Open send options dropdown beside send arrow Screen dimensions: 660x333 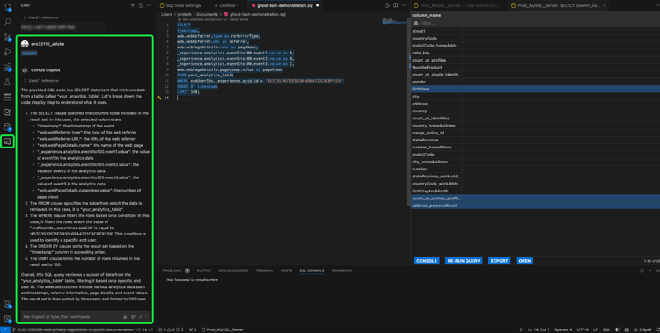146,316
